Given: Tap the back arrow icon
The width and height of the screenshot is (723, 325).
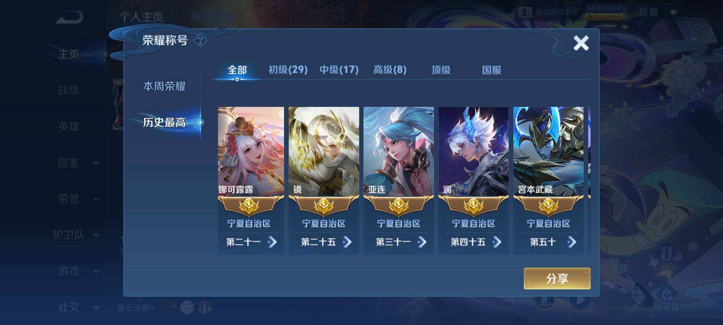Looking at the screenshot, I should pos(70,17).
